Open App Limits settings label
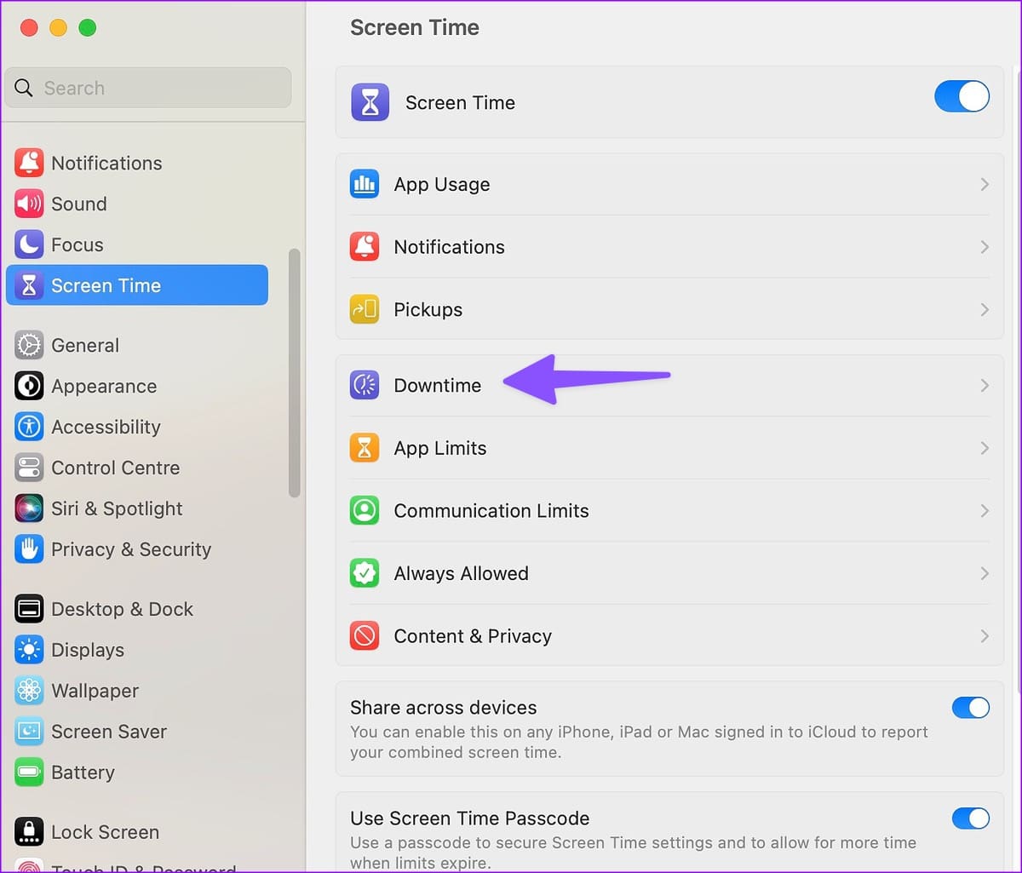Viewport: 1022px width, 873px height. click(x=439, y=448)
